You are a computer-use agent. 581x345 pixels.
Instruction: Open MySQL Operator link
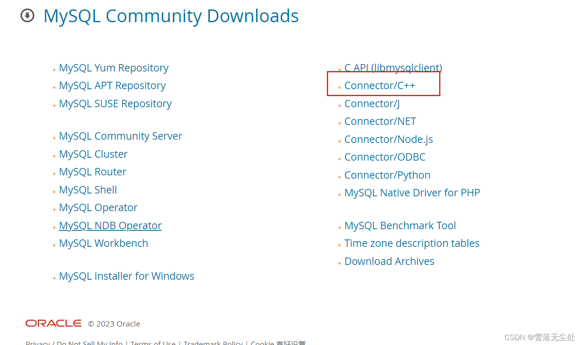98,207
